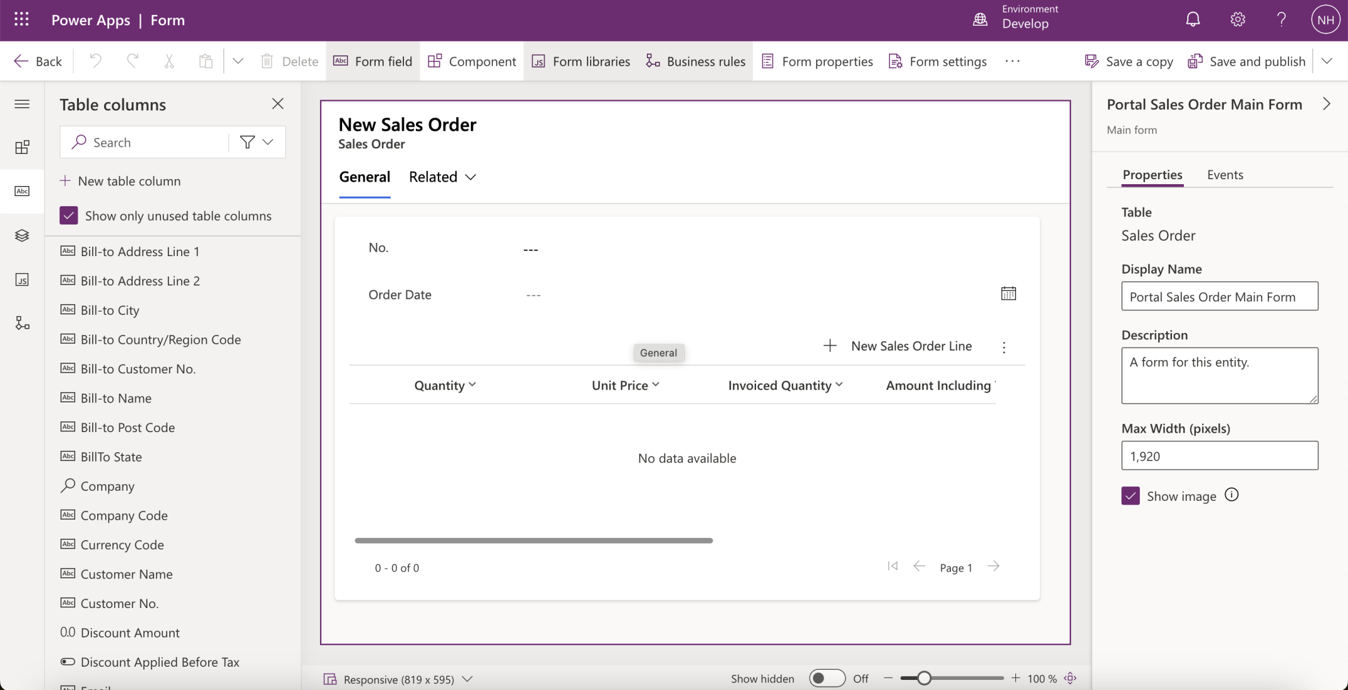Open the Form libraries JS rail icon

22,279
